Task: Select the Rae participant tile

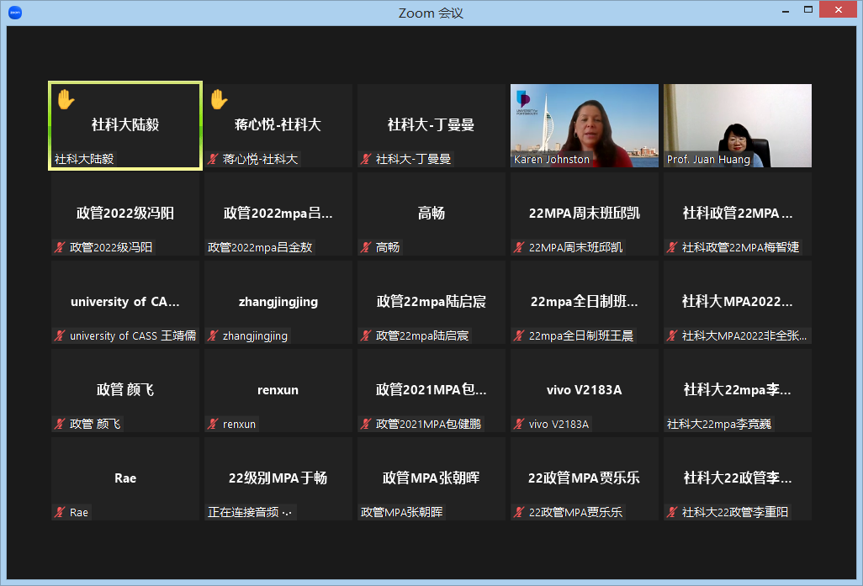Action: (x=125, y=478)
